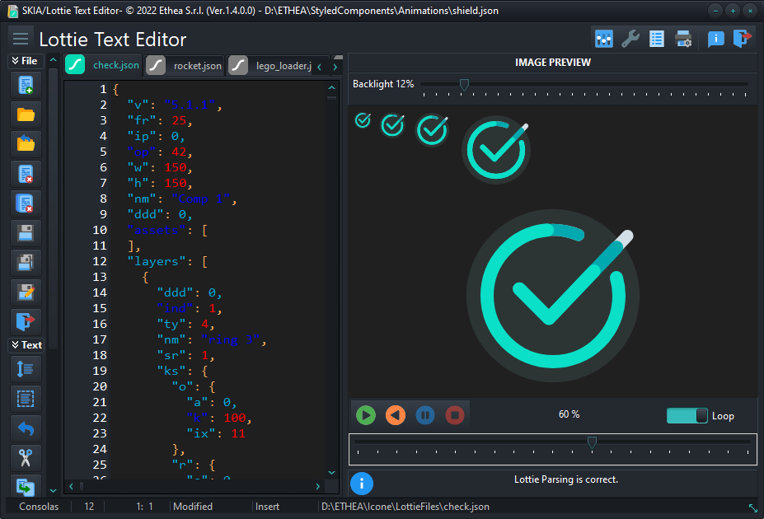
Task: Reopen recent file with arrow-folder icon
Action: (x=26, y=144)
